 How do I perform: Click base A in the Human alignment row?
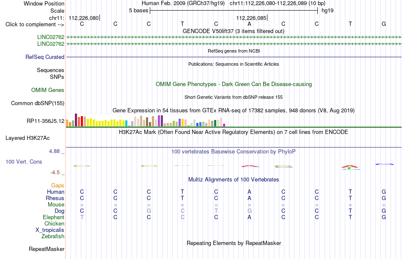click(x=249, y=192)
